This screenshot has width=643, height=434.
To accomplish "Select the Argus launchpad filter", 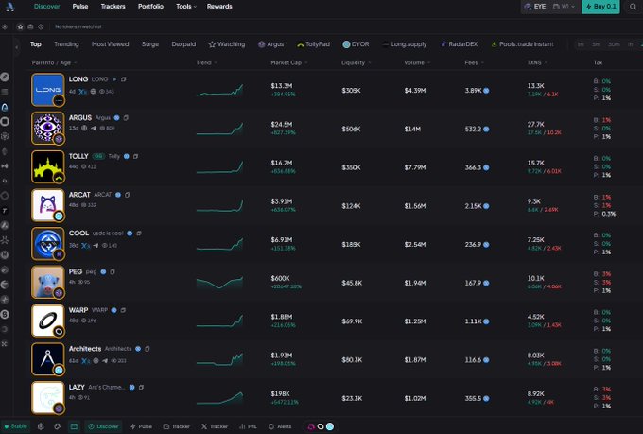I will (270, 44).
